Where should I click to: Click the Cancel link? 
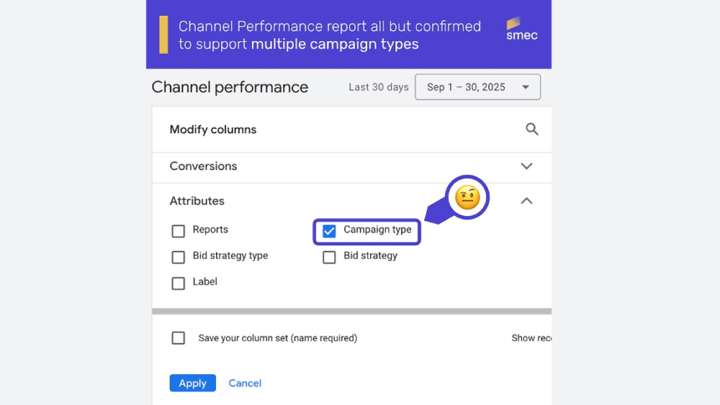[245, 383]
